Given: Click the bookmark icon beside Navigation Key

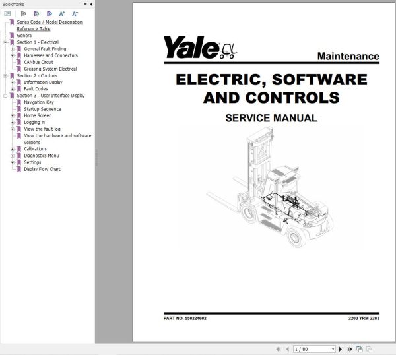Looking at the screenshot, I should [x=19, y=102].
